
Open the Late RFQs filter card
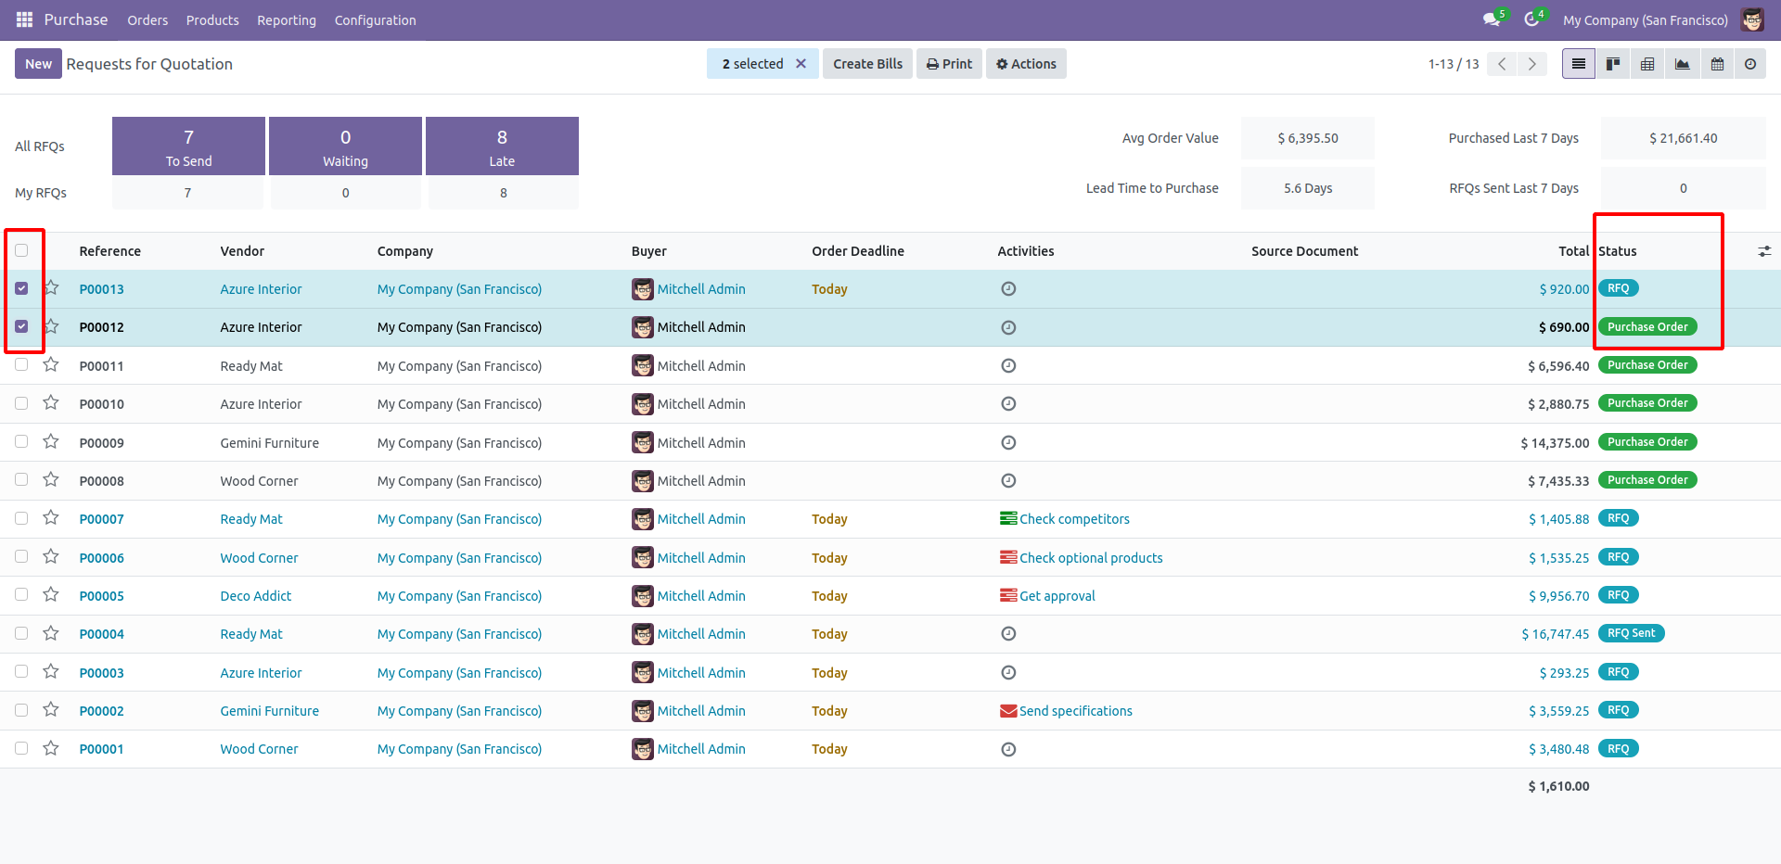[502, 146]
